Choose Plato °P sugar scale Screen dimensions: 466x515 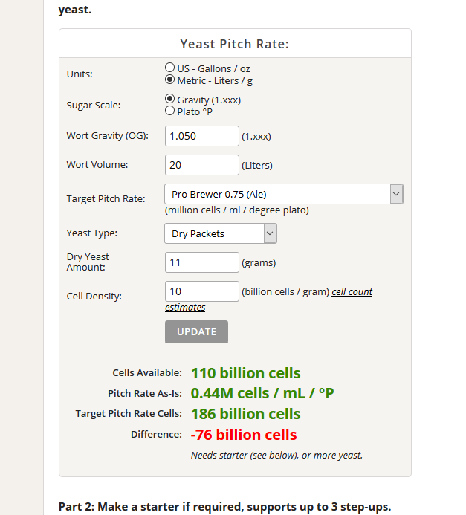coord(169,111)
